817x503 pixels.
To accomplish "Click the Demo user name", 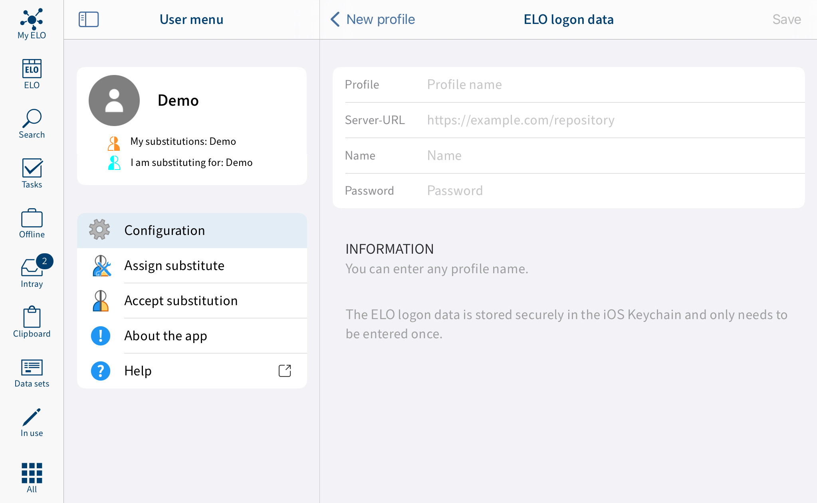I will click(x=178, y=101).
